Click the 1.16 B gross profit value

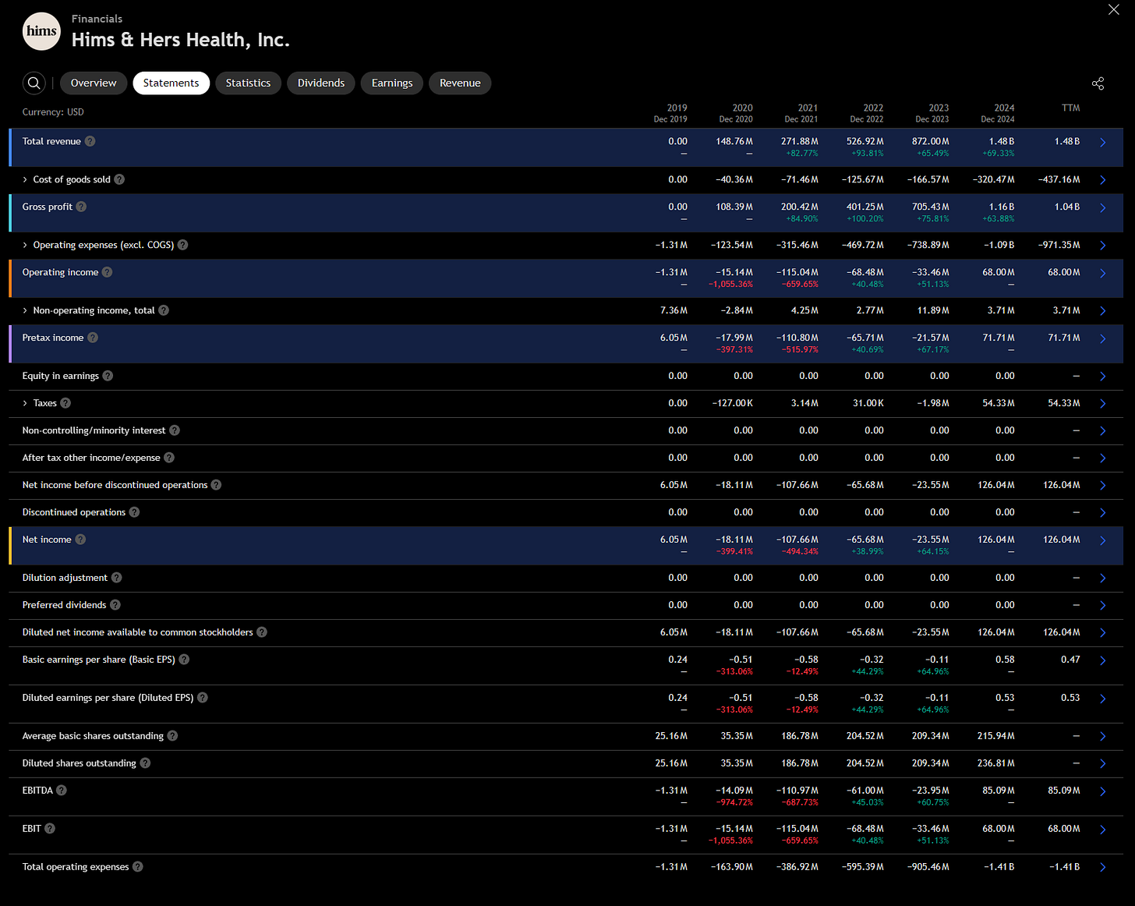click(1002, 207)
